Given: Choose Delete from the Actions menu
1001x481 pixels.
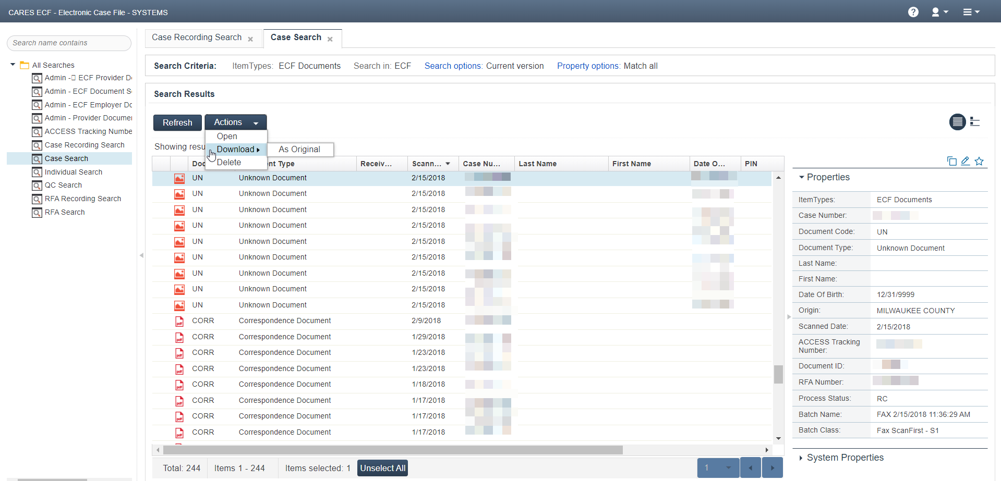Looking at the screenshot, I should point(229,163).
